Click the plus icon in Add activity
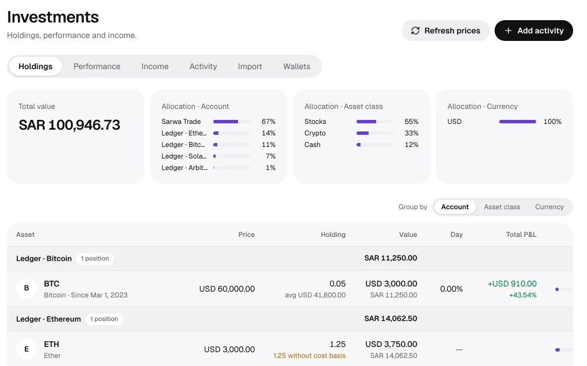The width and height of the screenshot is (587, 366). (508, 31)
